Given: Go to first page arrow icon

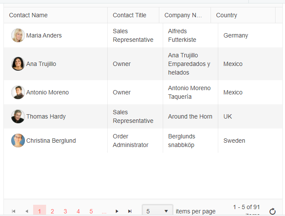Looking at the screenshot, I should (x=13, y=211).
